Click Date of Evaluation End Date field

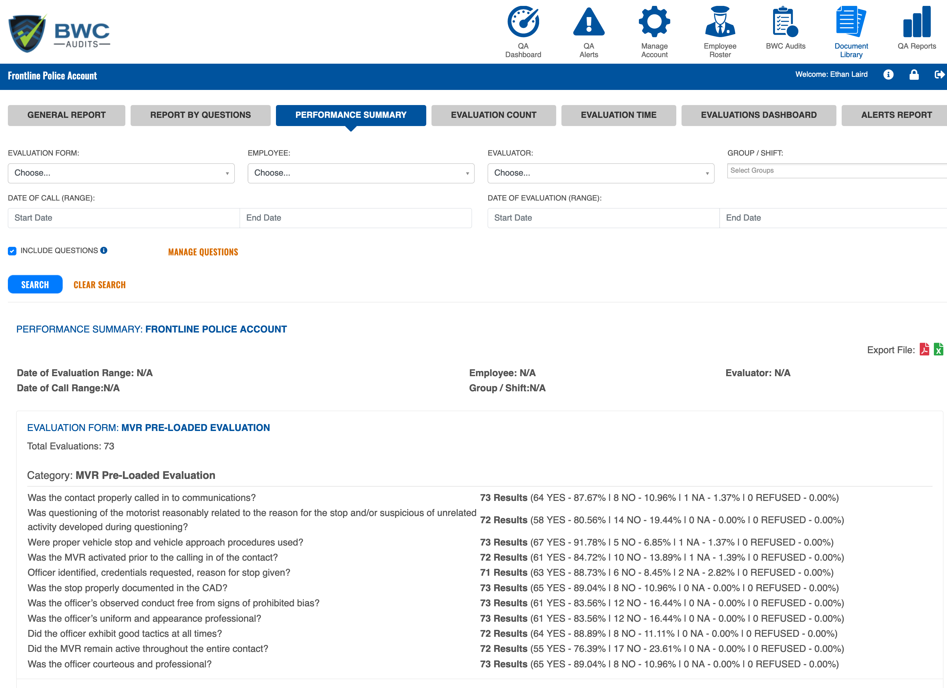[x=833, y=218]
